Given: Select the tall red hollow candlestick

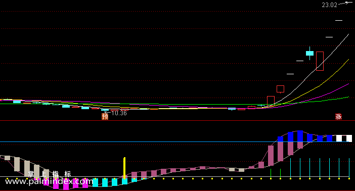Looking at the screenshot, I should tap(320, 61).
